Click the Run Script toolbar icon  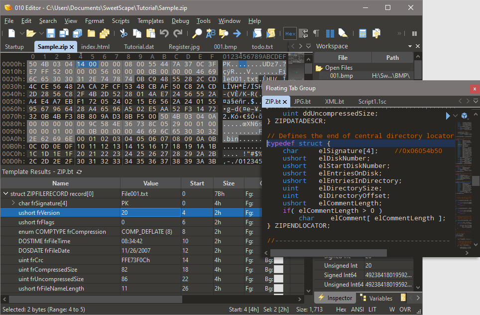click(257, 33)
